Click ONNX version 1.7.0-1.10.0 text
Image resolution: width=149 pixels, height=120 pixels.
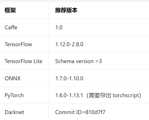click(69, 78)
